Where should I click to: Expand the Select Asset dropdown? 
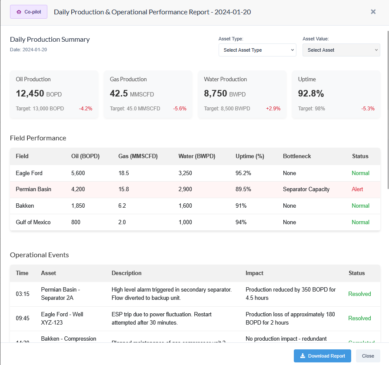(341, 50)
